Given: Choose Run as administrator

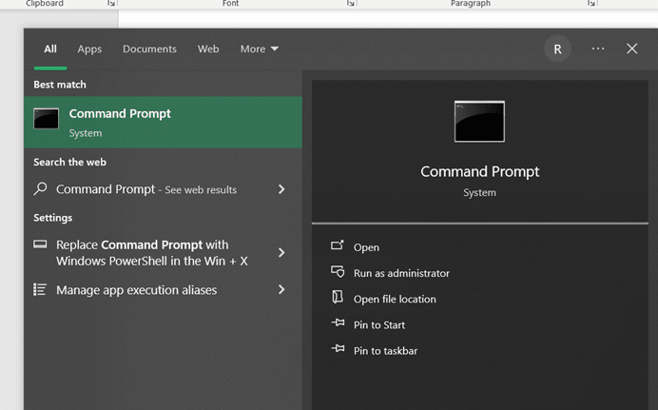Looking at the screenshot, I should 401,273.
